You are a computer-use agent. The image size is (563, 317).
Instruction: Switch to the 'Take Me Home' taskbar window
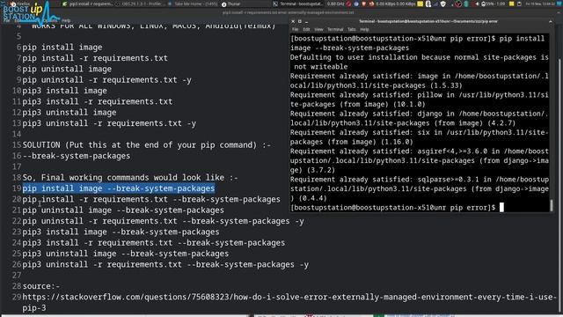(194, 4)
